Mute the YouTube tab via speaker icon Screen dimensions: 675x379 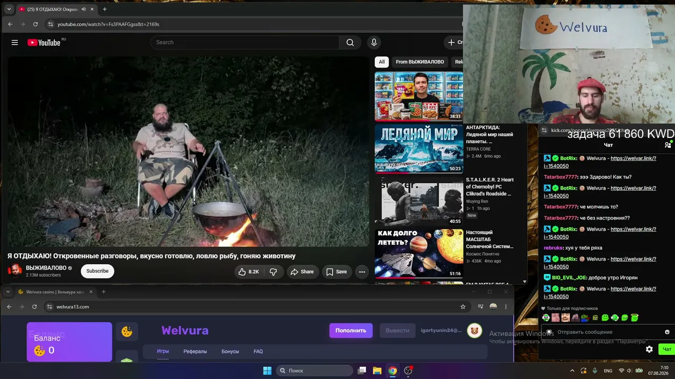point(83,9)
